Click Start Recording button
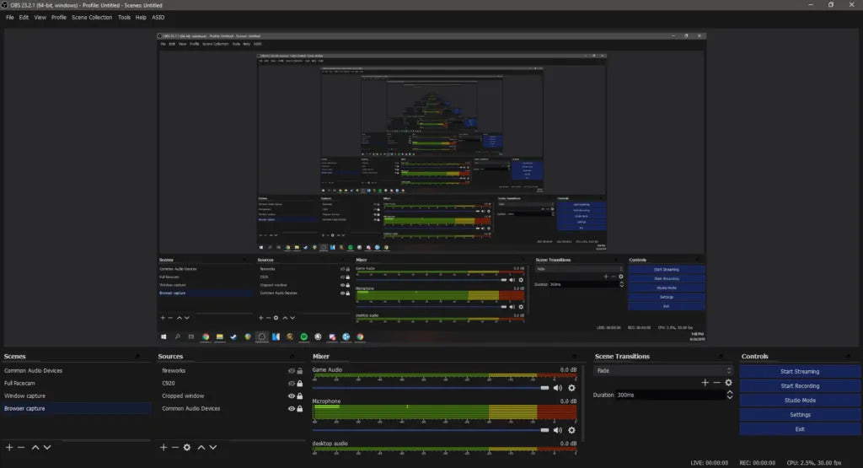Screen dimensions: 863x468 tap(800, 386)
